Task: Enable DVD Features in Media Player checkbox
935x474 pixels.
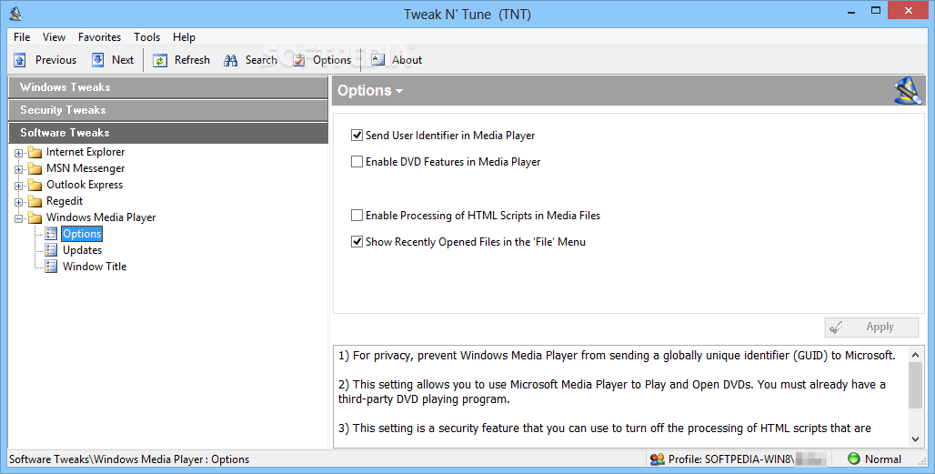Action: pyautogui.click(x=357, y=162)
